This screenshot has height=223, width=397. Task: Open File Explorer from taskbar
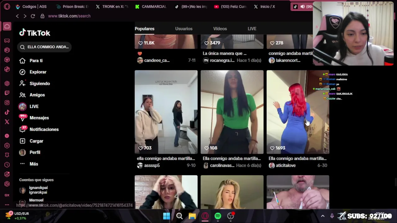click(x=192, y=216)
